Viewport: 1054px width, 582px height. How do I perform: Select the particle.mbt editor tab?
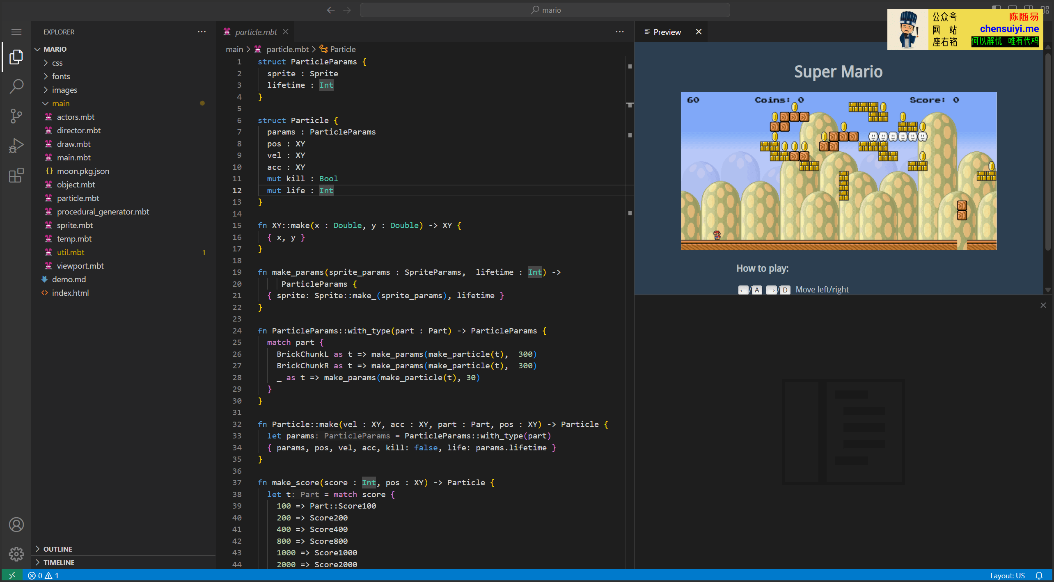pyautogui.click(x=255, y=32)
